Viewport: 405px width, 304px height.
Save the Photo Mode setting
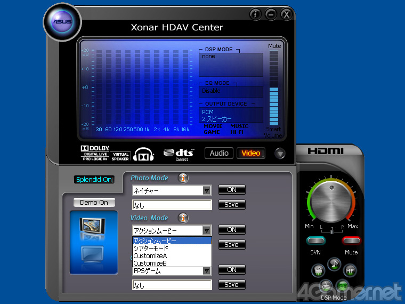coord(232,204)
